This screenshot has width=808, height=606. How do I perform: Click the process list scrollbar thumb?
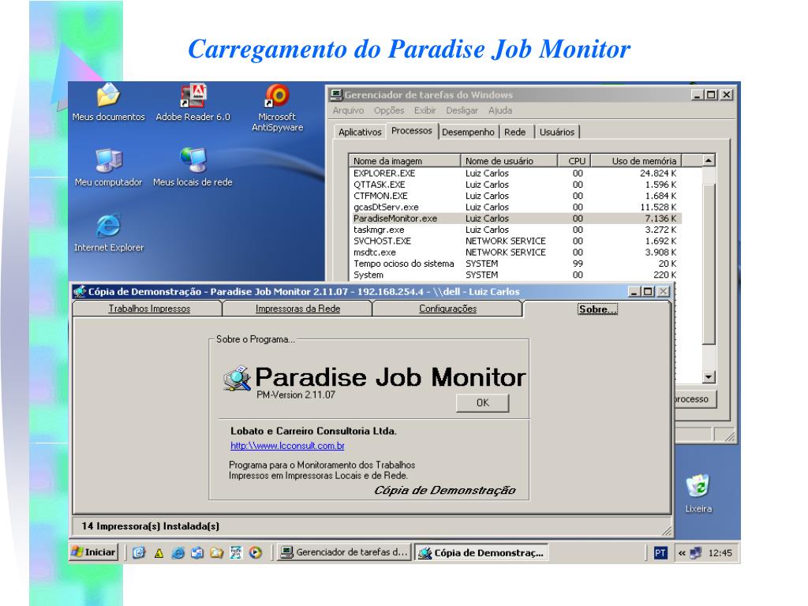tap(709, 264)
